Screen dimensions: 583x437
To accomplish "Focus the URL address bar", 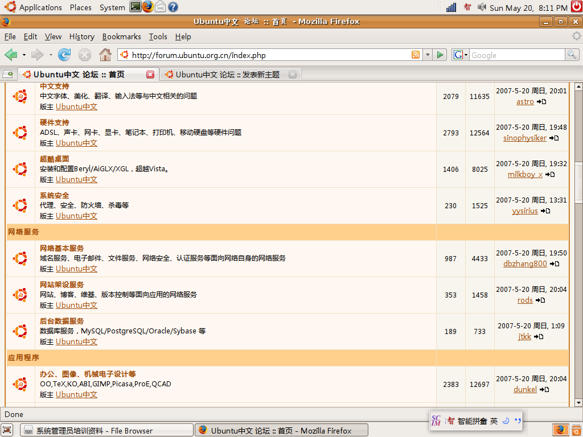I will [x=269, y=55].
